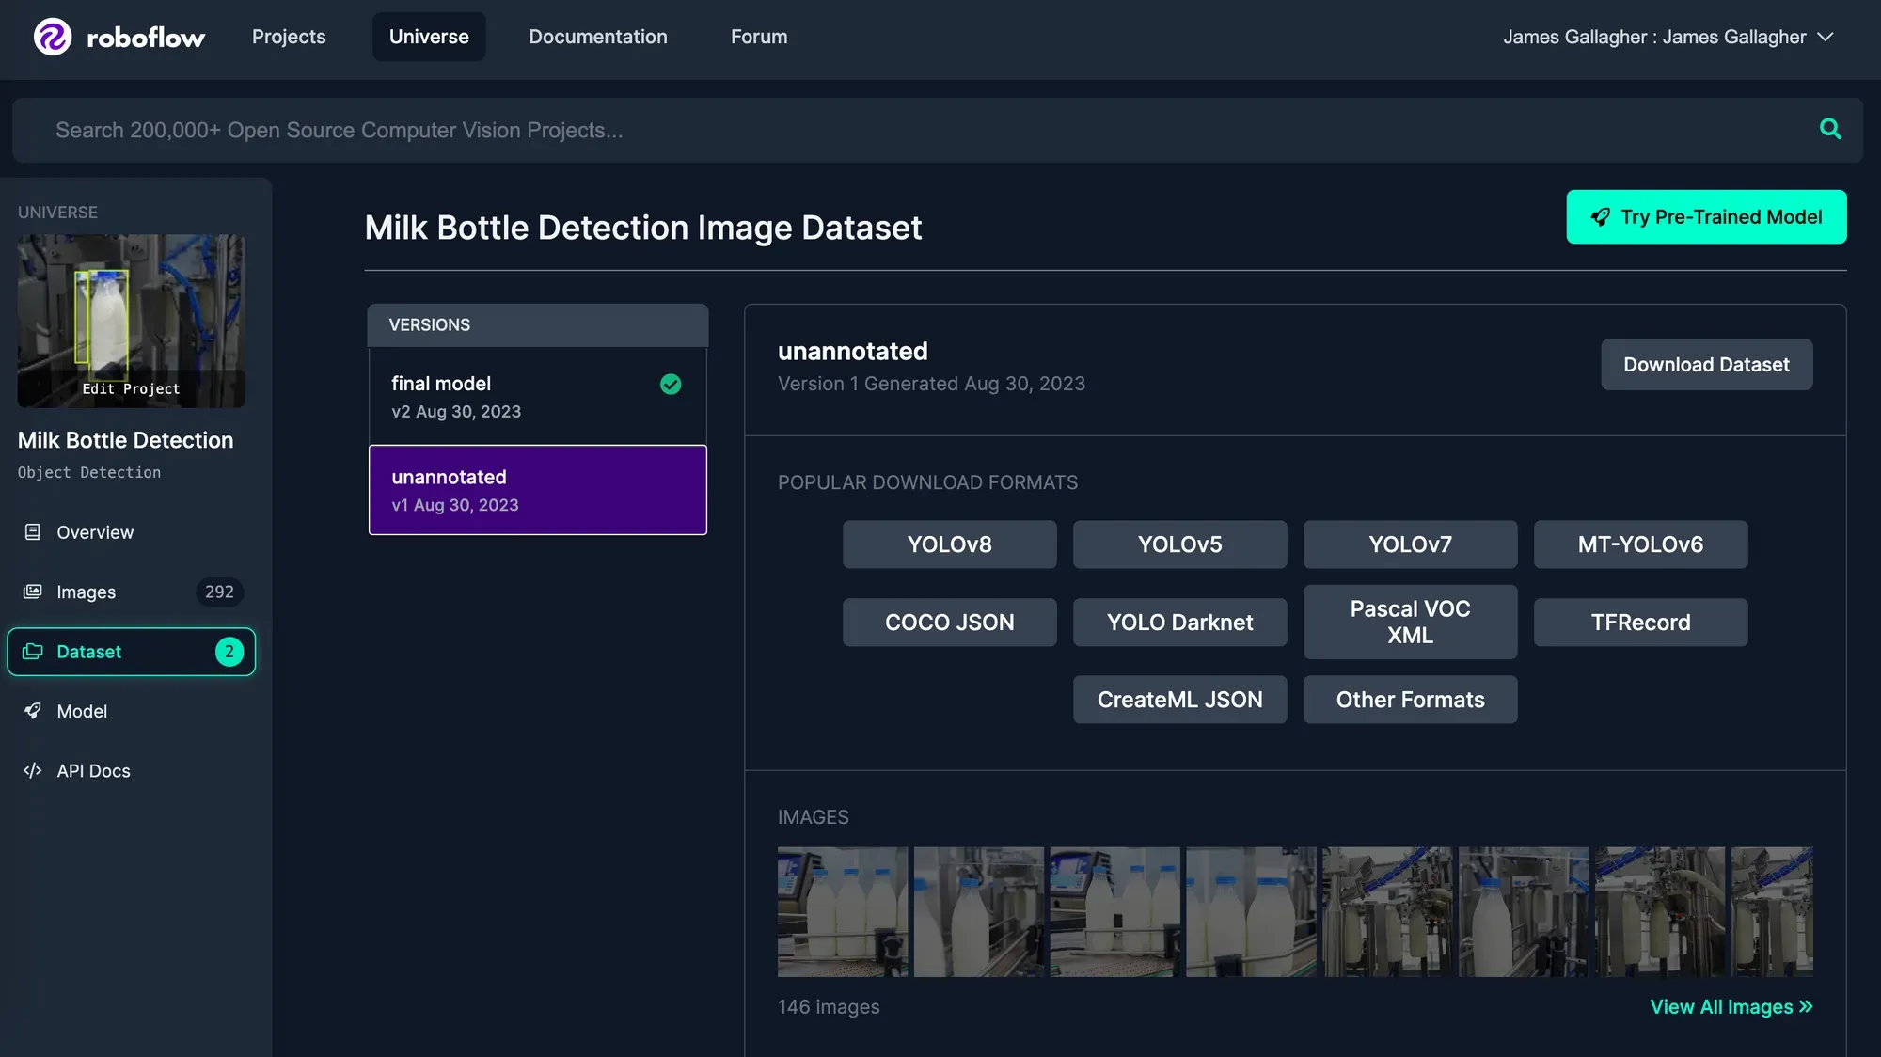
Task: Select the unannotated v1 version
Action: (537, 490)
